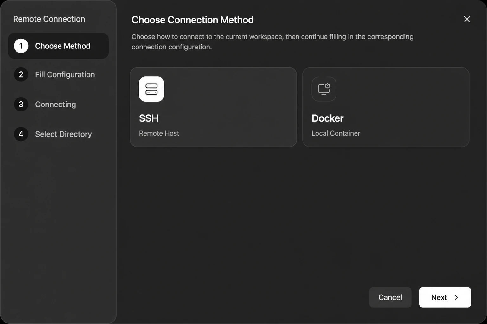Screen dimensions: 487x324
Task: Go to Connecting step
Action: 58,104
